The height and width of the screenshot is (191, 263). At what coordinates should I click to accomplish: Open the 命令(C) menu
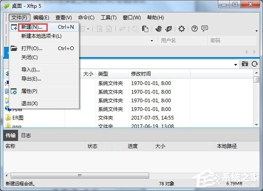coord(86,17)
